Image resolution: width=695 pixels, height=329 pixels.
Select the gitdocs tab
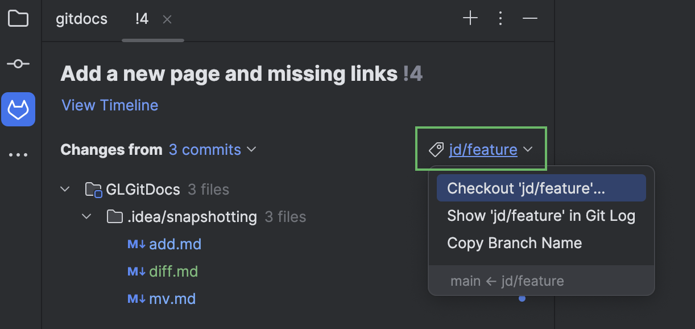coord(81,18)
